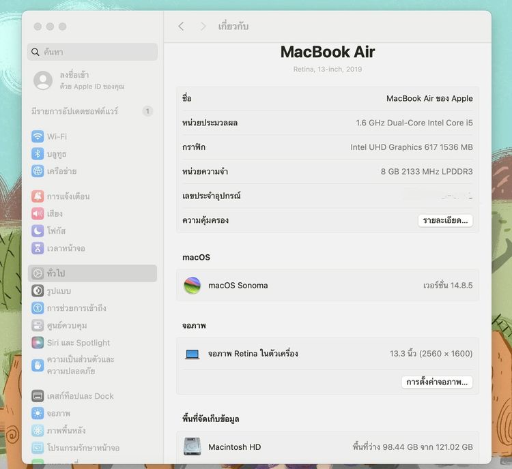Viewport: 512px width, 469px height.
Task: Go back with the left chevron
Action: click(181, 27)
